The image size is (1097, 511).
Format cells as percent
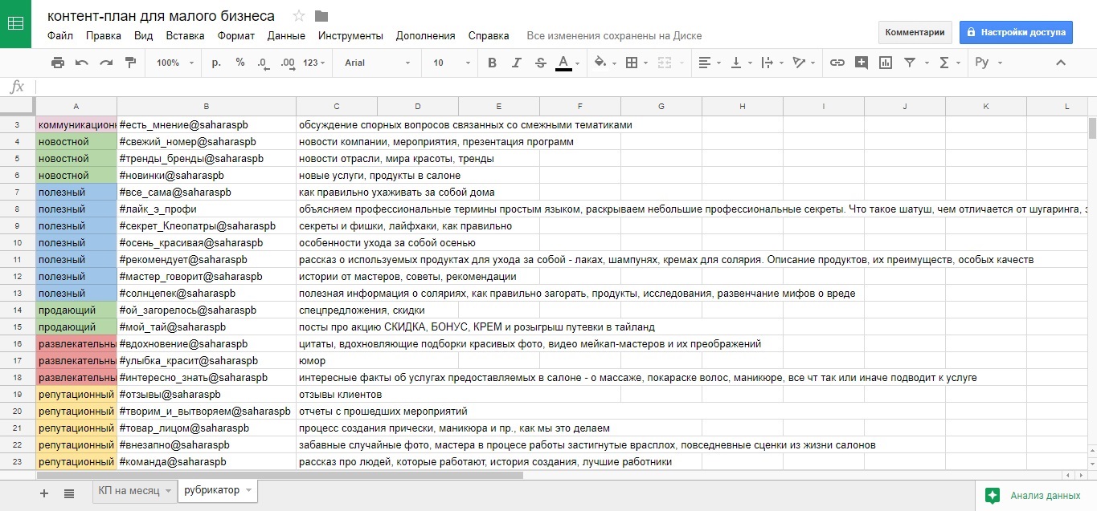click(240, 63)
